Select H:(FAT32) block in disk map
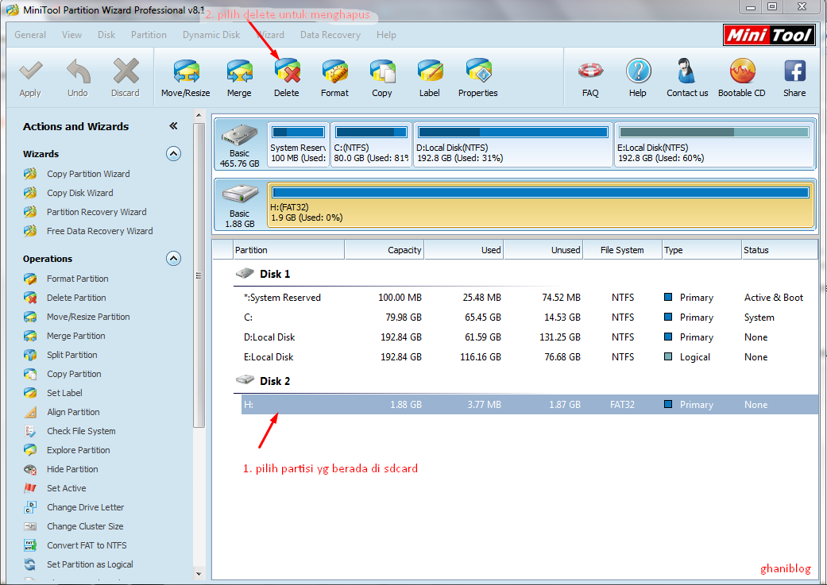Screen dimensions: 827x585 541,205
